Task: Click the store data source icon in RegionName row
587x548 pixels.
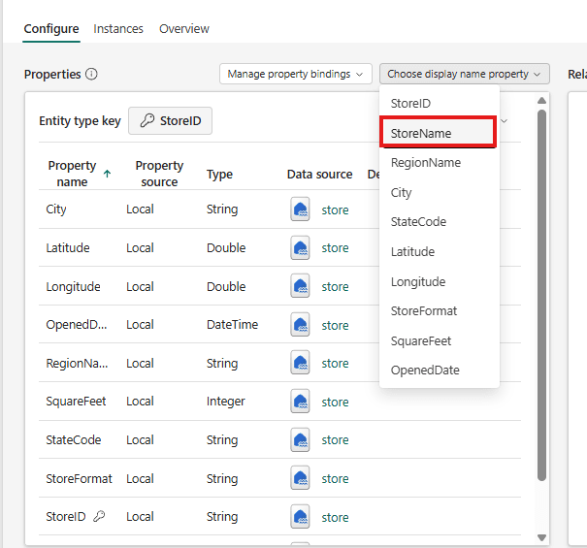Action: (x=300, y=363)
